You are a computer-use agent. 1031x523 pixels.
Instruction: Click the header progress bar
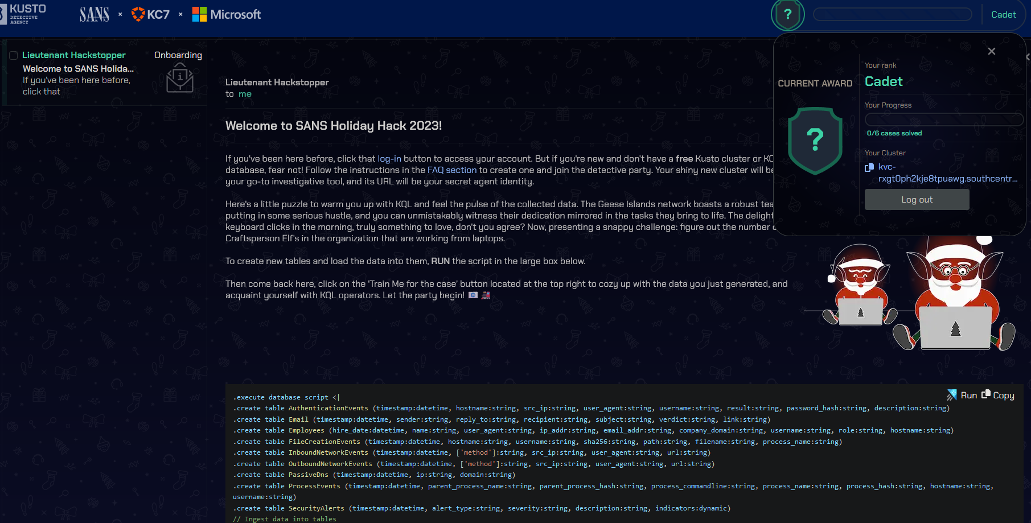[x=892, y=14]
